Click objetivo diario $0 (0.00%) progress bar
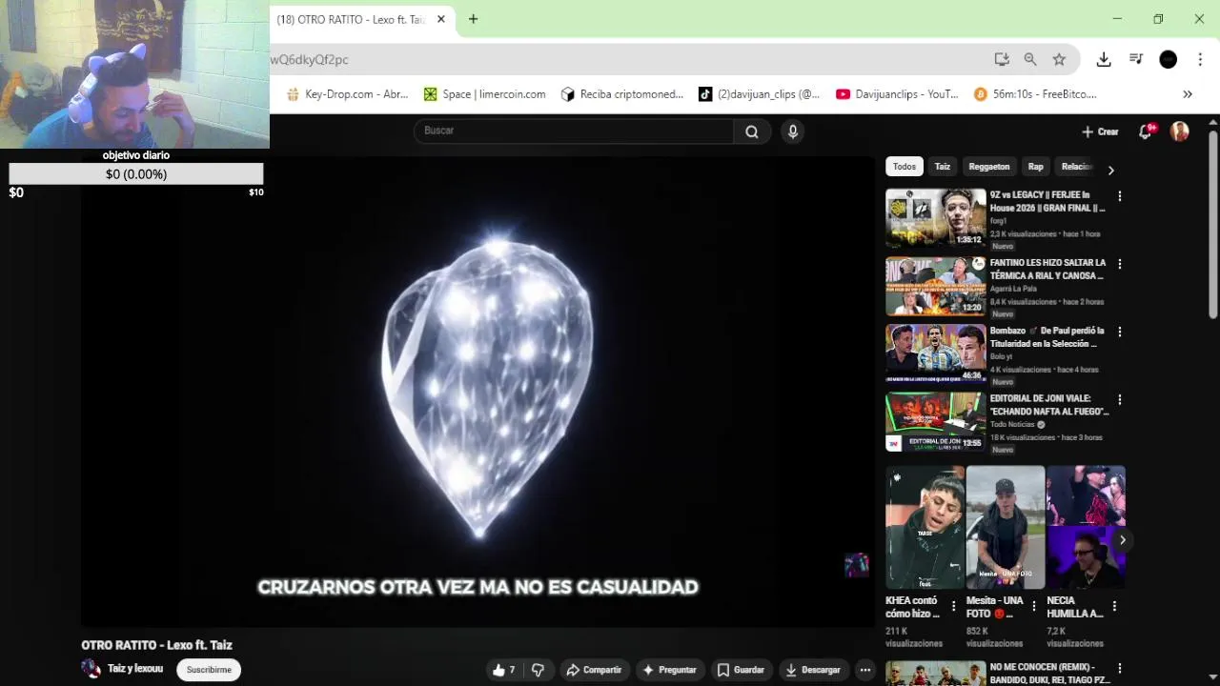 pos(136,173)
